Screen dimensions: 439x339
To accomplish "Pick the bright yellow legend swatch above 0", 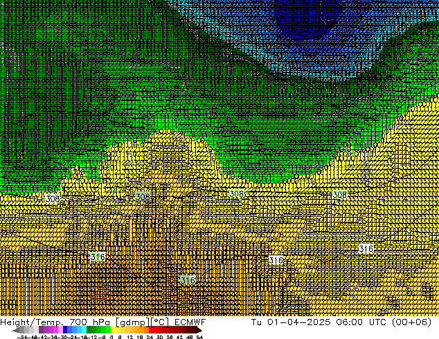I will (113, 330).
